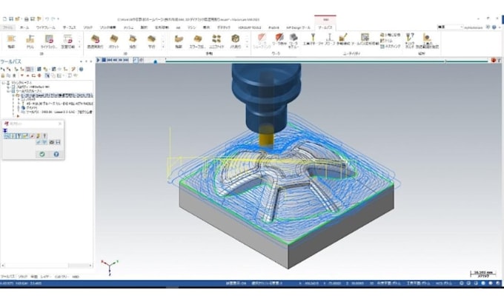Click the help button in the backplot dialog
Viewport: 504px width, 304px height.
[56, 155]
